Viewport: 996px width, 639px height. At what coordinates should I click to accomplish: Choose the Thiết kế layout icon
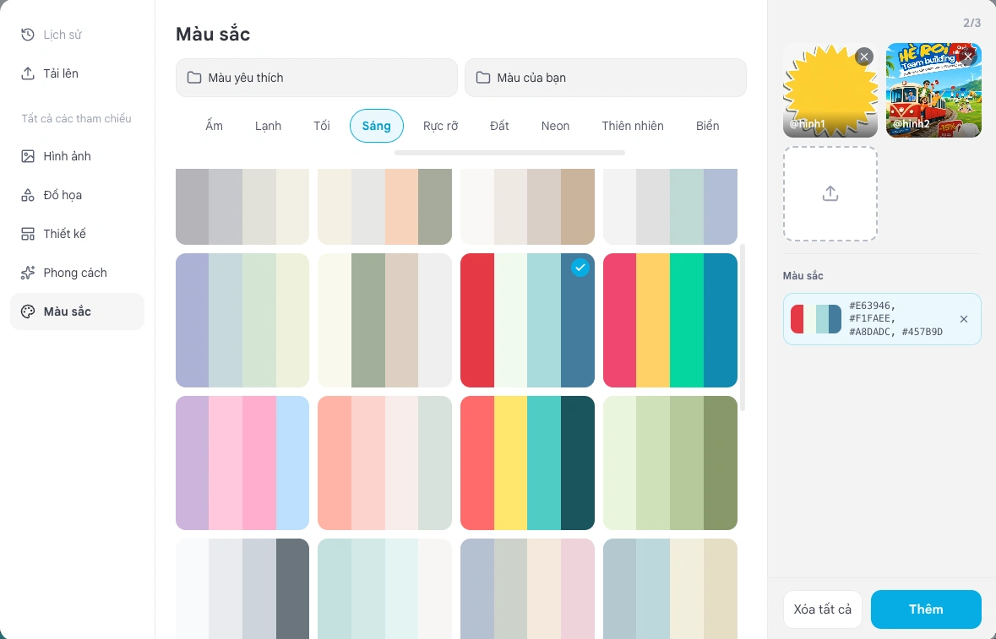pos(27,234)
